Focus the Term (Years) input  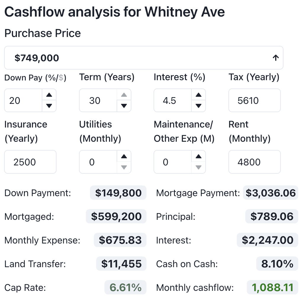(x=98, y=101)
